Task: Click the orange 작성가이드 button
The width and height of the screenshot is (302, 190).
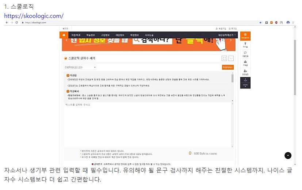Action: click(228, 67)
